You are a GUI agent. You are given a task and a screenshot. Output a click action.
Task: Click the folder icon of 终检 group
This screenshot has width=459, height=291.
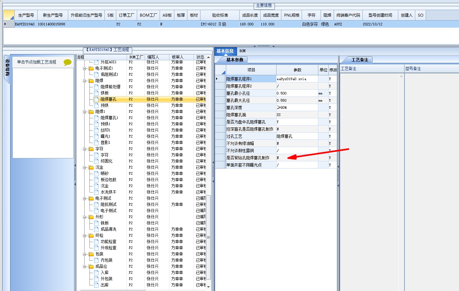point(91,236)
